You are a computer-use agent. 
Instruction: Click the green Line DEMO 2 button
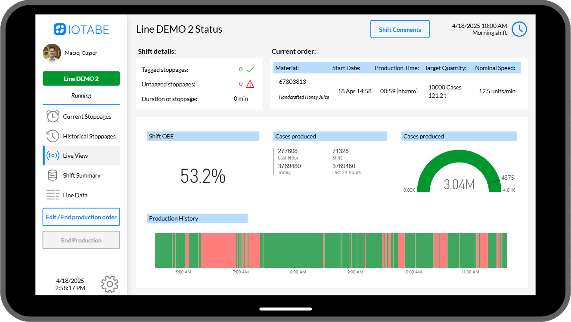tap(81, 79)
